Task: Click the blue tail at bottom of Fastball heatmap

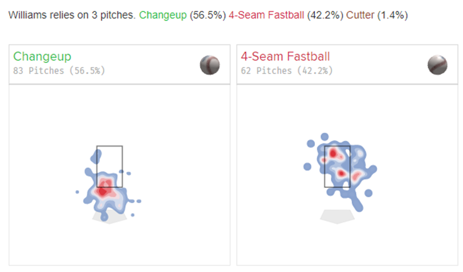Action: [x=359, y=206]
